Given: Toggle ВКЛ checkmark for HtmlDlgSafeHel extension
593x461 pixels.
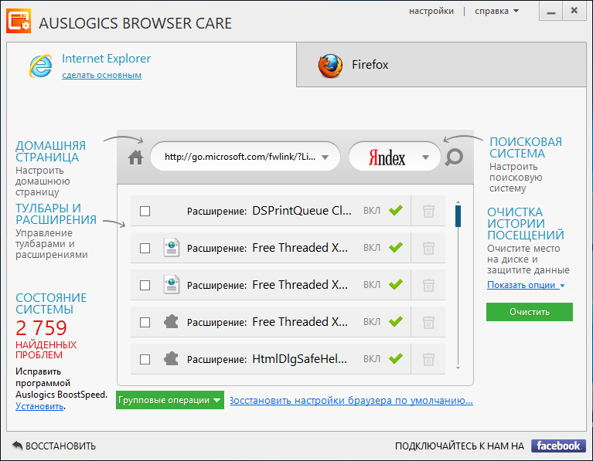Looking at the screenshot, I should (396, 358).
